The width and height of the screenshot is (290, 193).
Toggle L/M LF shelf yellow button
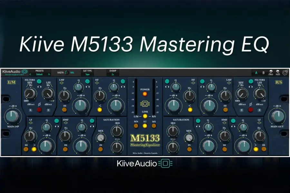(x=34, y=149)
